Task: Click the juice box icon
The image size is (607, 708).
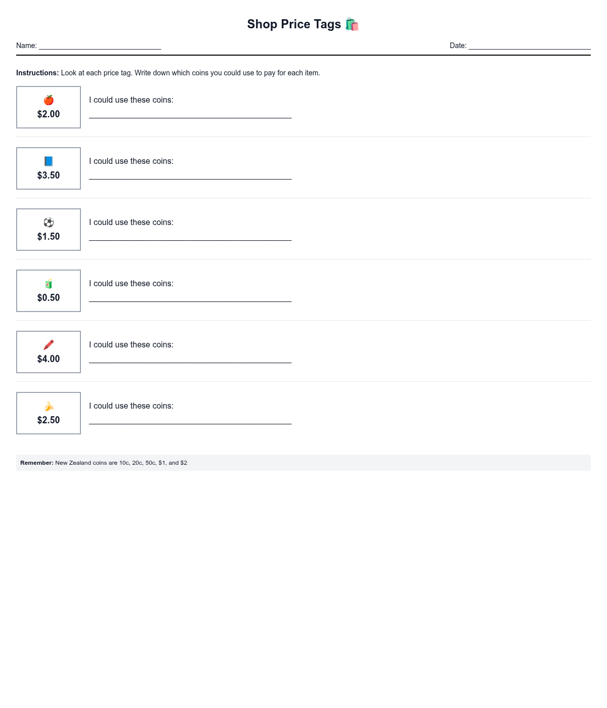Action: pos(49,284)
